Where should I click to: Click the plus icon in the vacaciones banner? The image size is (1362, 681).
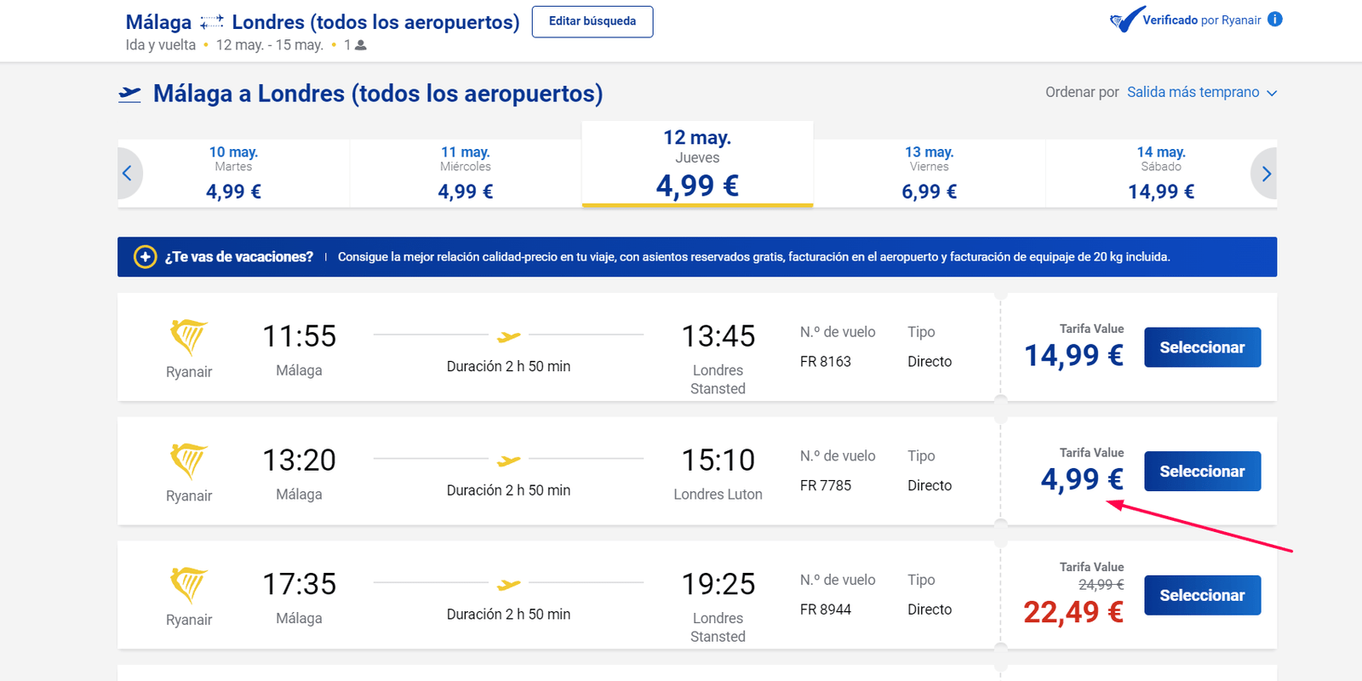tap(146, 256)
